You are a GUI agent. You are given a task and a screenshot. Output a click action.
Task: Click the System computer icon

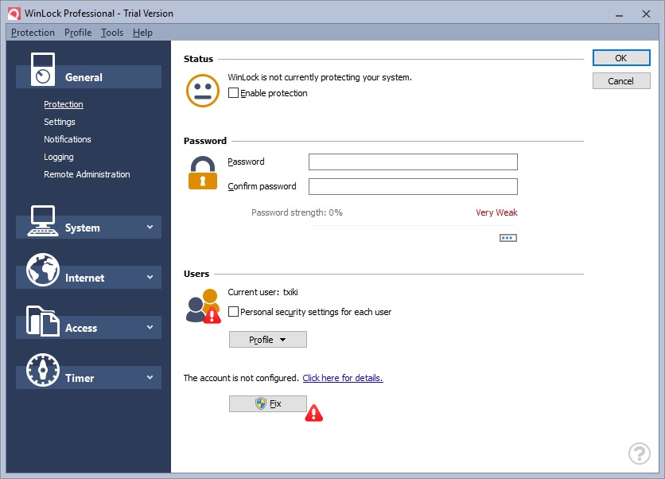[42, 221]
